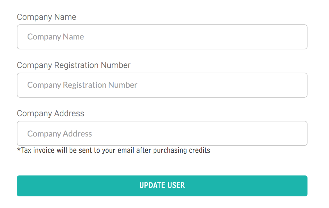
Task: Click the 'Company Registration Number' placeholder text
Action: point(82,85)
